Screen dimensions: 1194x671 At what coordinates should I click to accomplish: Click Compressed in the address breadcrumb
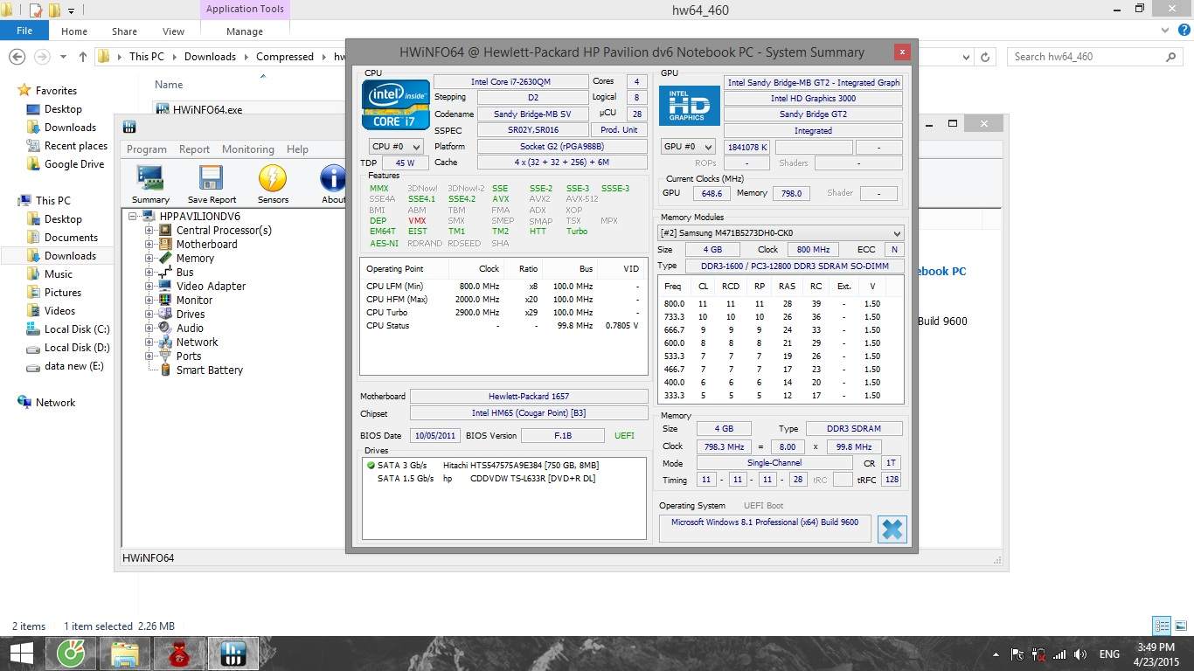click(x=284, y=57)
